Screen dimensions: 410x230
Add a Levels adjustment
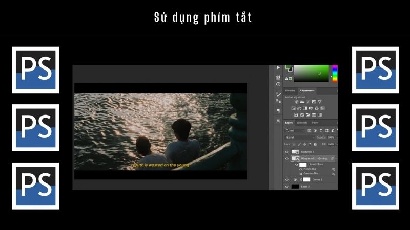[x=302, y=102]
